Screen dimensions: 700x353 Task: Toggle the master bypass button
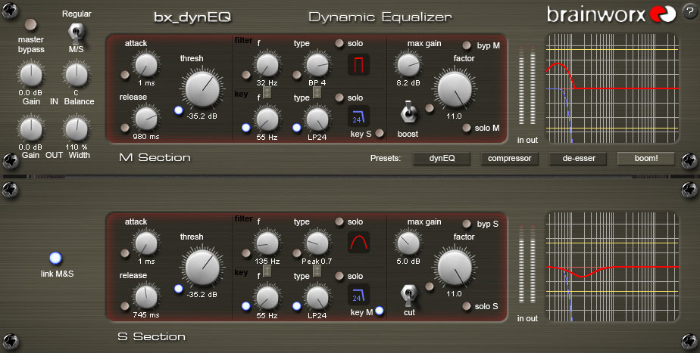[30, 24]
